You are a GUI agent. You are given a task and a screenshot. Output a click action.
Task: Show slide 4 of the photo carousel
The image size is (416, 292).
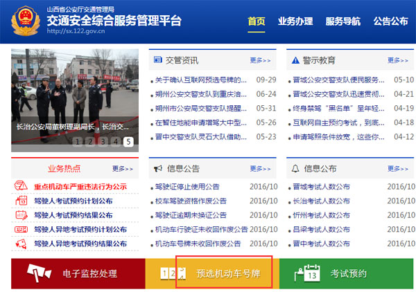tap(116, 142)
